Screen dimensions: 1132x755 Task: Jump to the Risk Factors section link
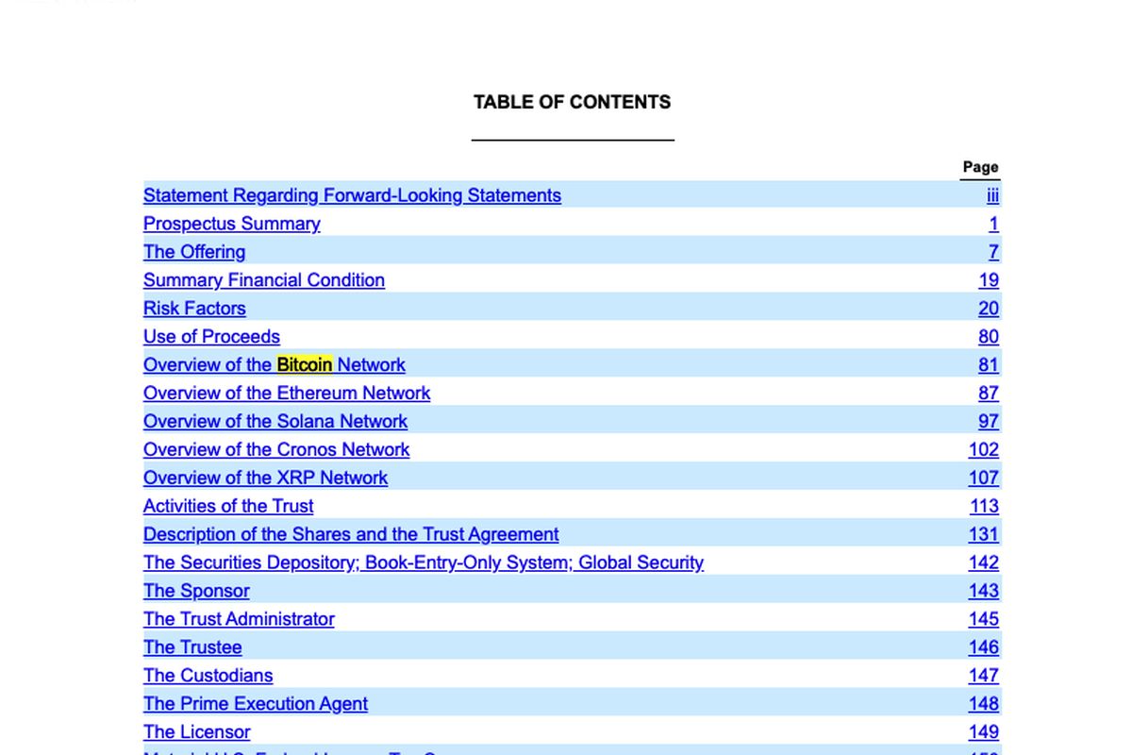(x=194, y=309)
